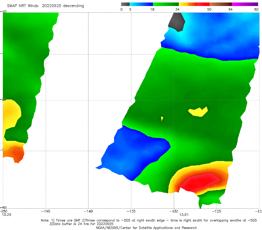Click the red segment of the color bar
Image resolution: width=262 pixels, height=230 pixels.
tap(203, 4)
